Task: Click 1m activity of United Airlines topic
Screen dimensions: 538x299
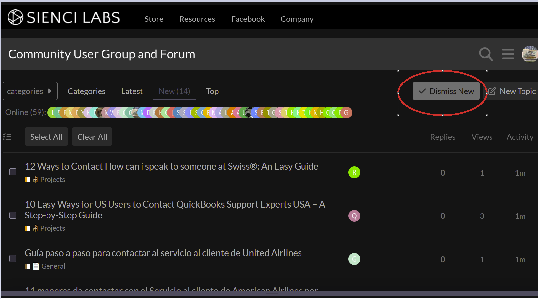Action: [x=520, y=260]
